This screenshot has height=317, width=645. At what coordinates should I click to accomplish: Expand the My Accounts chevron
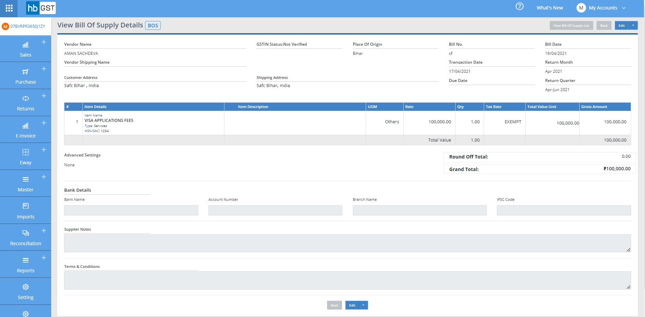pyautogui.click(x=624, y=8)
